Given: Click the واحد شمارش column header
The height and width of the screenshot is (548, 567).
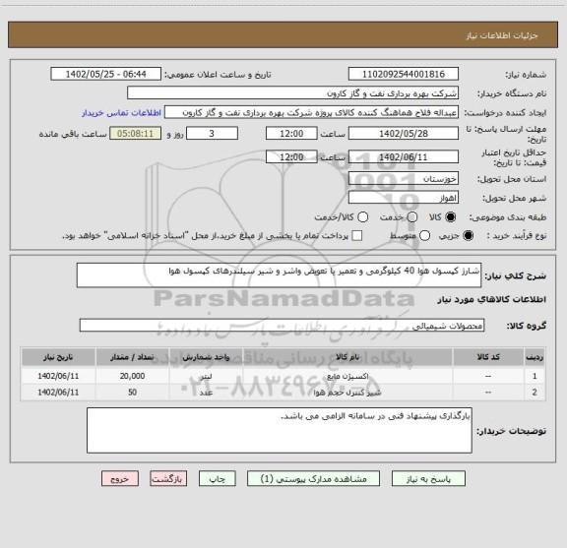Looking at the screenshot, I should pyautogui.click(x=206, y=357).
